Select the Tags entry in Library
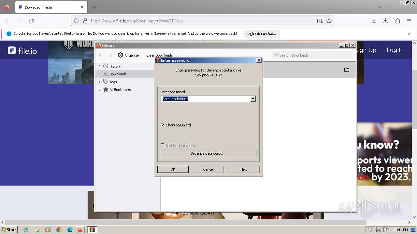Viewport: 417px width, 234px height. [x=113, y=82]
